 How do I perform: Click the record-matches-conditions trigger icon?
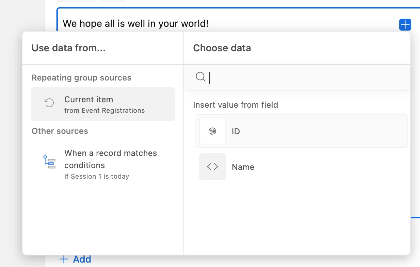(x=49, y=162)
